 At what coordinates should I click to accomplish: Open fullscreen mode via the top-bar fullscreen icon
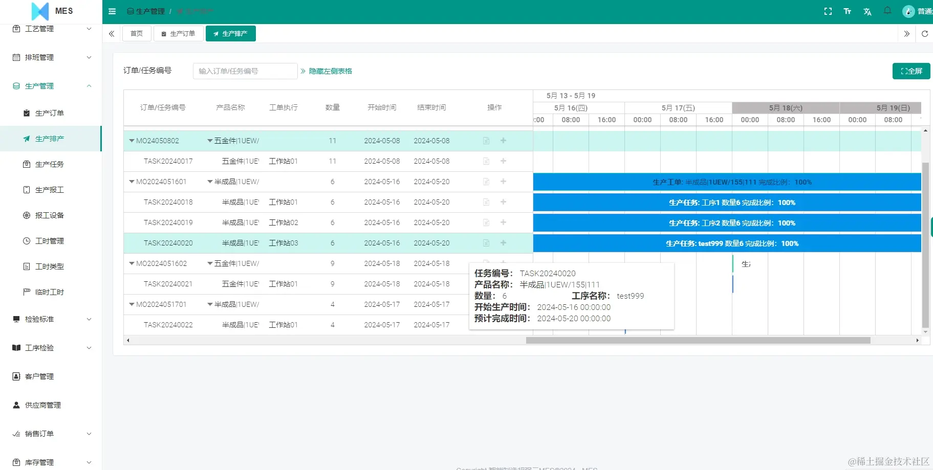(828, 11)
